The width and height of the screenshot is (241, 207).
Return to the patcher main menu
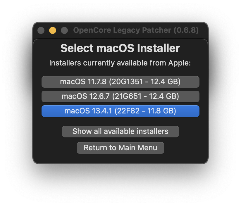(x=120, y=148)
